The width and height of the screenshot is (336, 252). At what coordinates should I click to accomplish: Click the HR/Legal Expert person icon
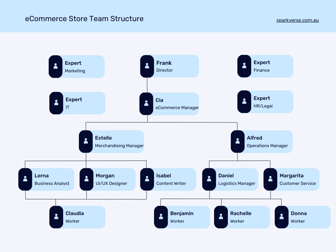coord(244,102)
